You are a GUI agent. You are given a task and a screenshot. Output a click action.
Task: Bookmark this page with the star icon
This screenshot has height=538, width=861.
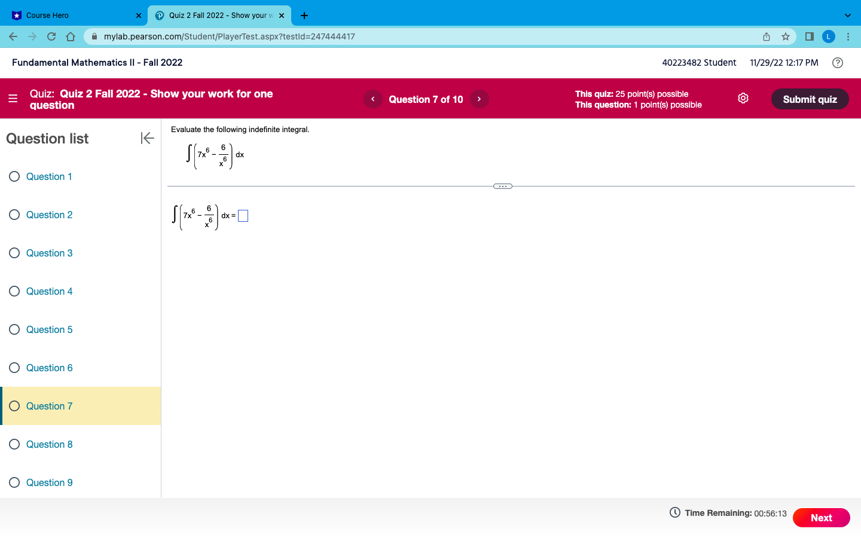785,36
